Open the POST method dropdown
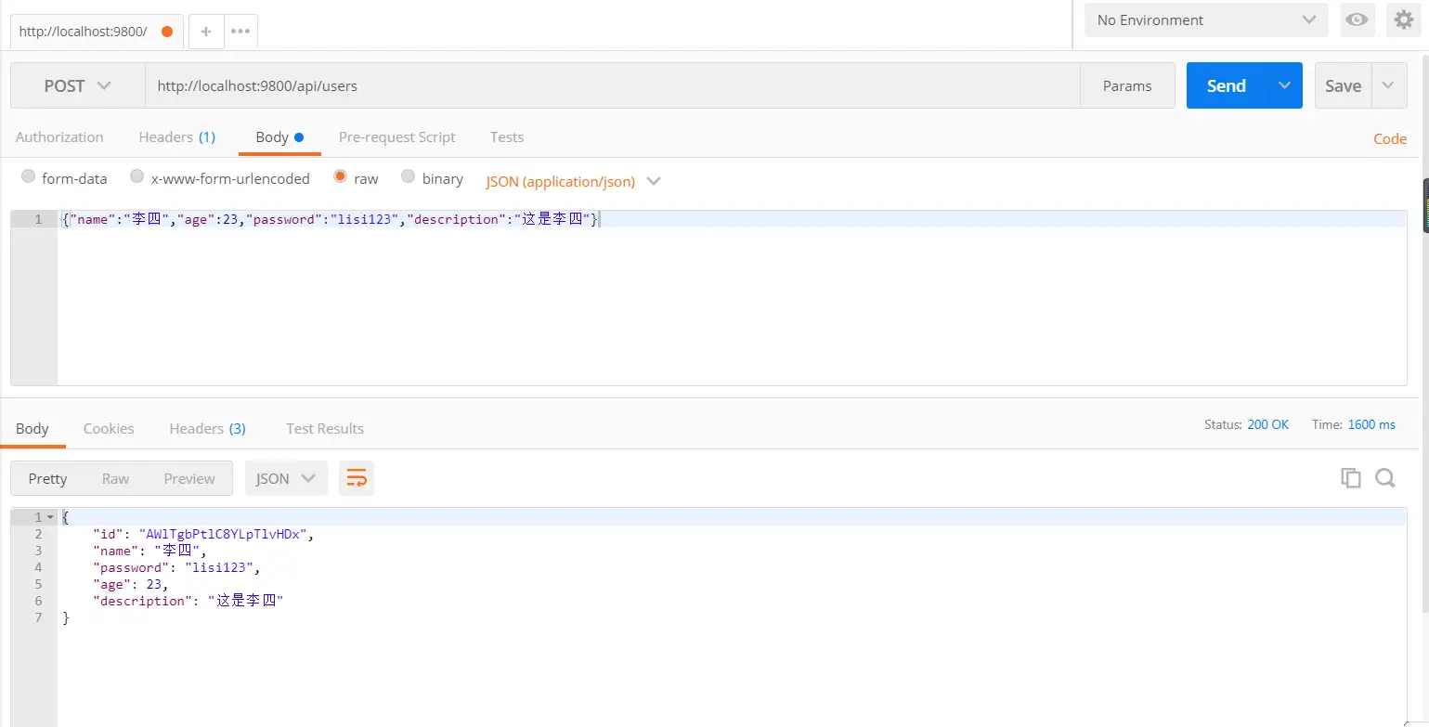 coord(78,85)
